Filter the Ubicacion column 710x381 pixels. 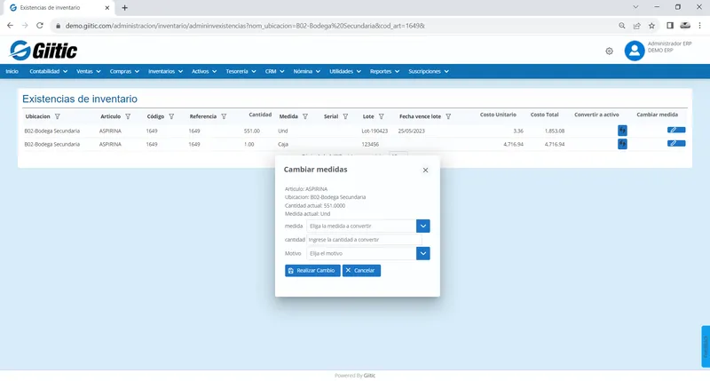tap(57, 116)
